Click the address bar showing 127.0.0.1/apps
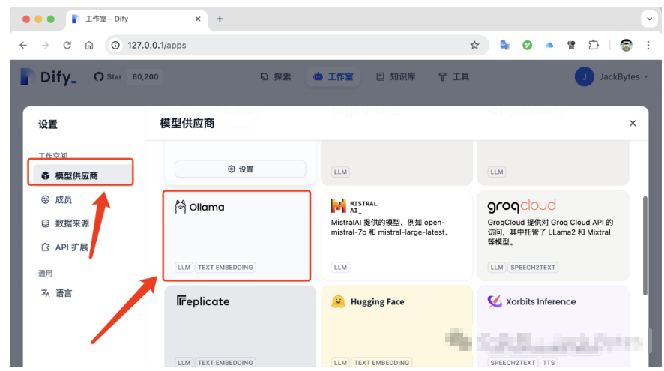Screen dimensions: 664x371 tap(297, 45)
